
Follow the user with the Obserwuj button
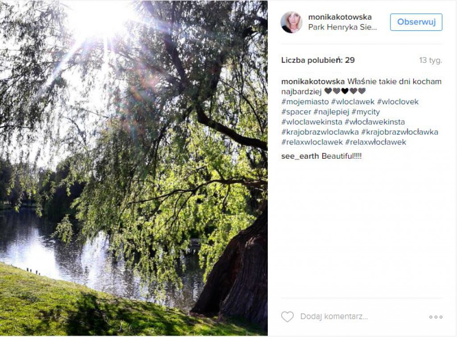coord(416,22)
